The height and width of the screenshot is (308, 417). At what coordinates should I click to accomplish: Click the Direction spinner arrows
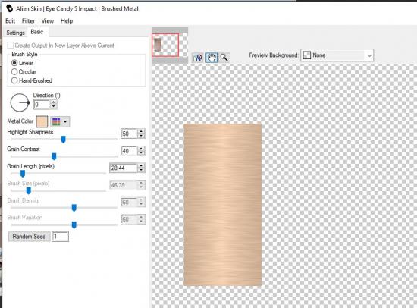point(54,105)
